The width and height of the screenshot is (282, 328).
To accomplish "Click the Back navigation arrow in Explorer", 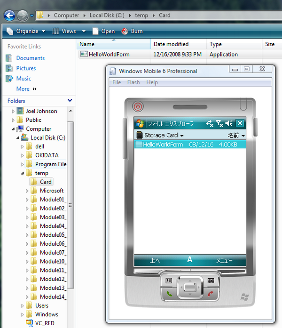I will tap(9, 16).
